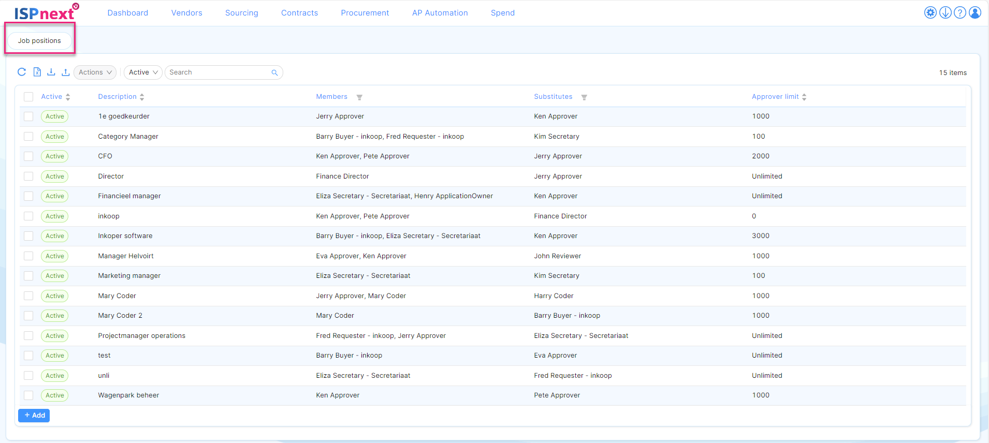The height and width of the screenshot is (443, 989).
Task: Export the list to Excel
Action: click(37, 72)
